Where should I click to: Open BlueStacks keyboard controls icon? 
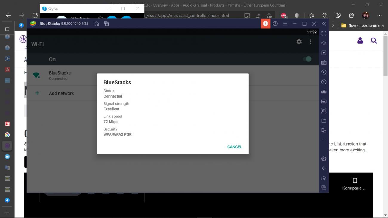[x=324, y=63]
